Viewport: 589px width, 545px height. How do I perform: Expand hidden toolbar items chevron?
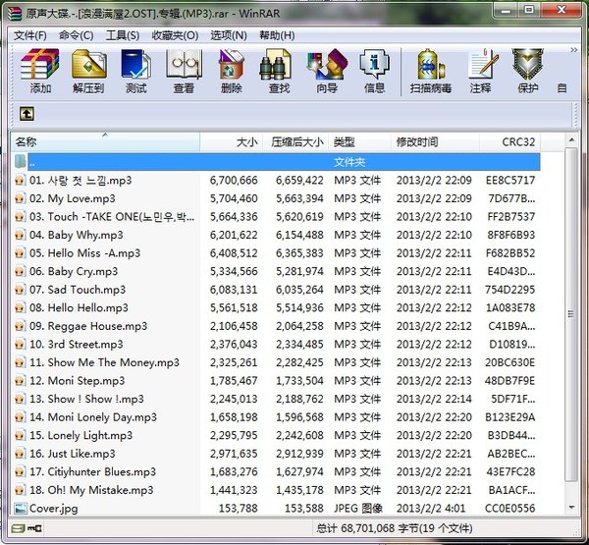tap(574, 50)
